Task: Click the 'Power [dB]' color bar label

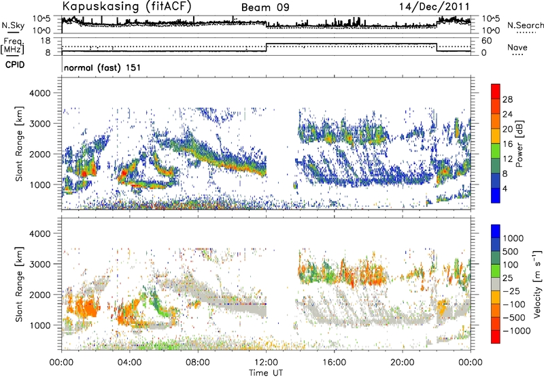Action: click(520, 144)
